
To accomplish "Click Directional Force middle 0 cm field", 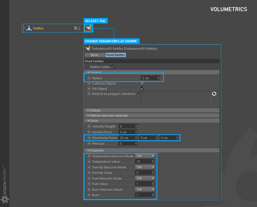I will coord(148,138).
